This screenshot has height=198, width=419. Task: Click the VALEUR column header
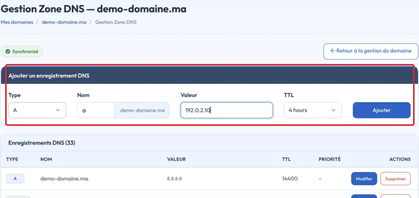coord(176,159)
